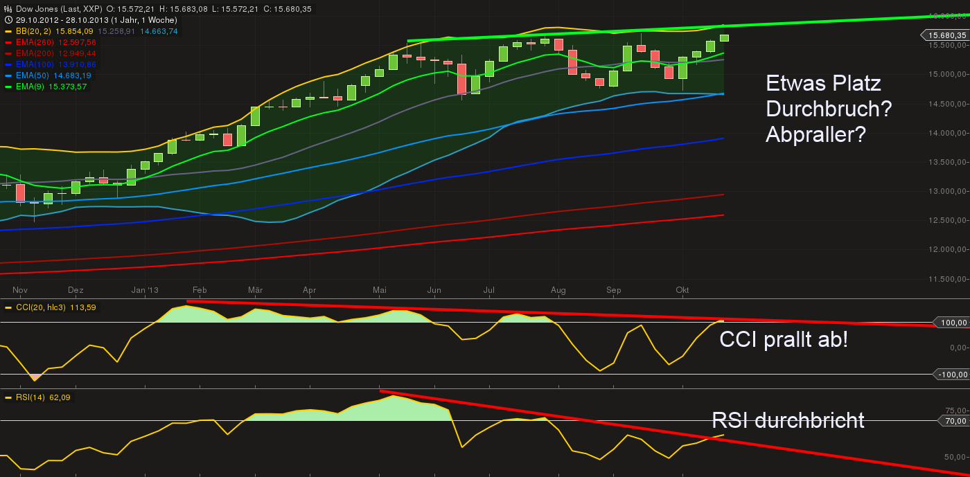Screen dimensions: 970x477
Task: Click the red EMA(260) legend color marker
Action: [10, 42]
